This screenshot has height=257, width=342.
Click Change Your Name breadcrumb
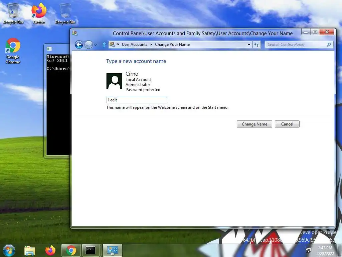(x=172, y=45)
